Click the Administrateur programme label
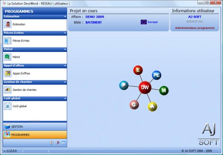 tap(195, 28)
